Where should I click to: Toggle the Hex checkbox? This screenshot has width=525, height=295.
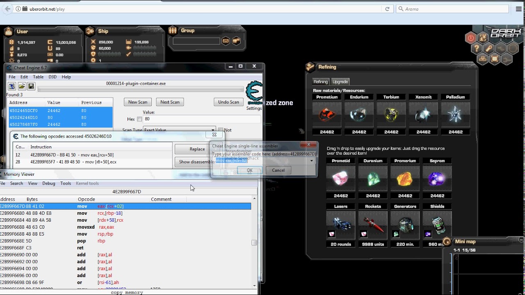[x=139, y=119]
